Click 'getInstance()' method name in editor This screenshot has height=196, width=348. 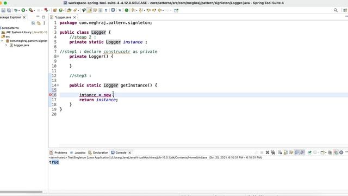tap(136, 85)
